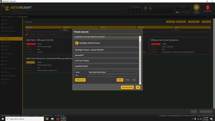Click the battery voltage icon in the header
This screenshot has height=121, width=215.
pyautogui.click(x=131, y=7)
